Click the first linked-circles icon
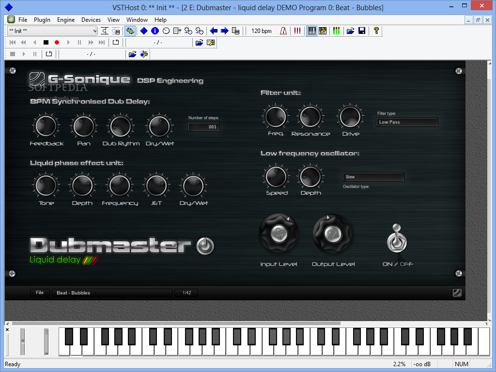Image resolution: width=496 pixels, height=372 pixels. (x=188, y=31)
